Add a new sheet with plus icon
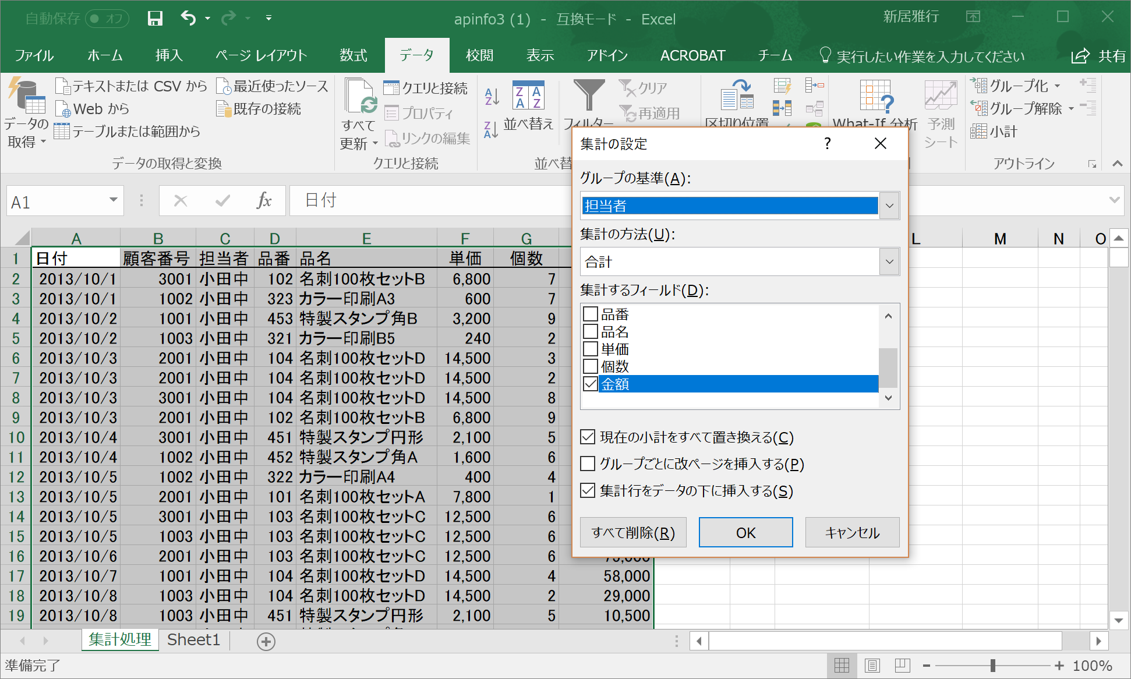1131x679 pixels. (266, 641)
